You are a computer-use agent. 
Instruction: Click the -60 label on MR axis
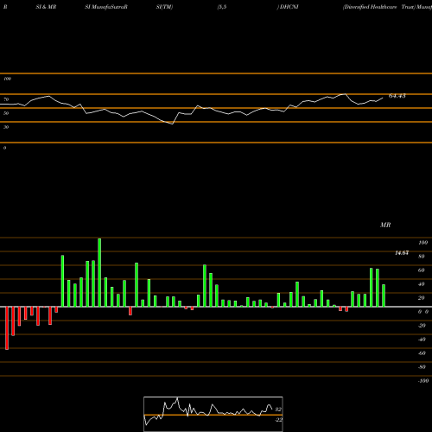tap(422, 353)
